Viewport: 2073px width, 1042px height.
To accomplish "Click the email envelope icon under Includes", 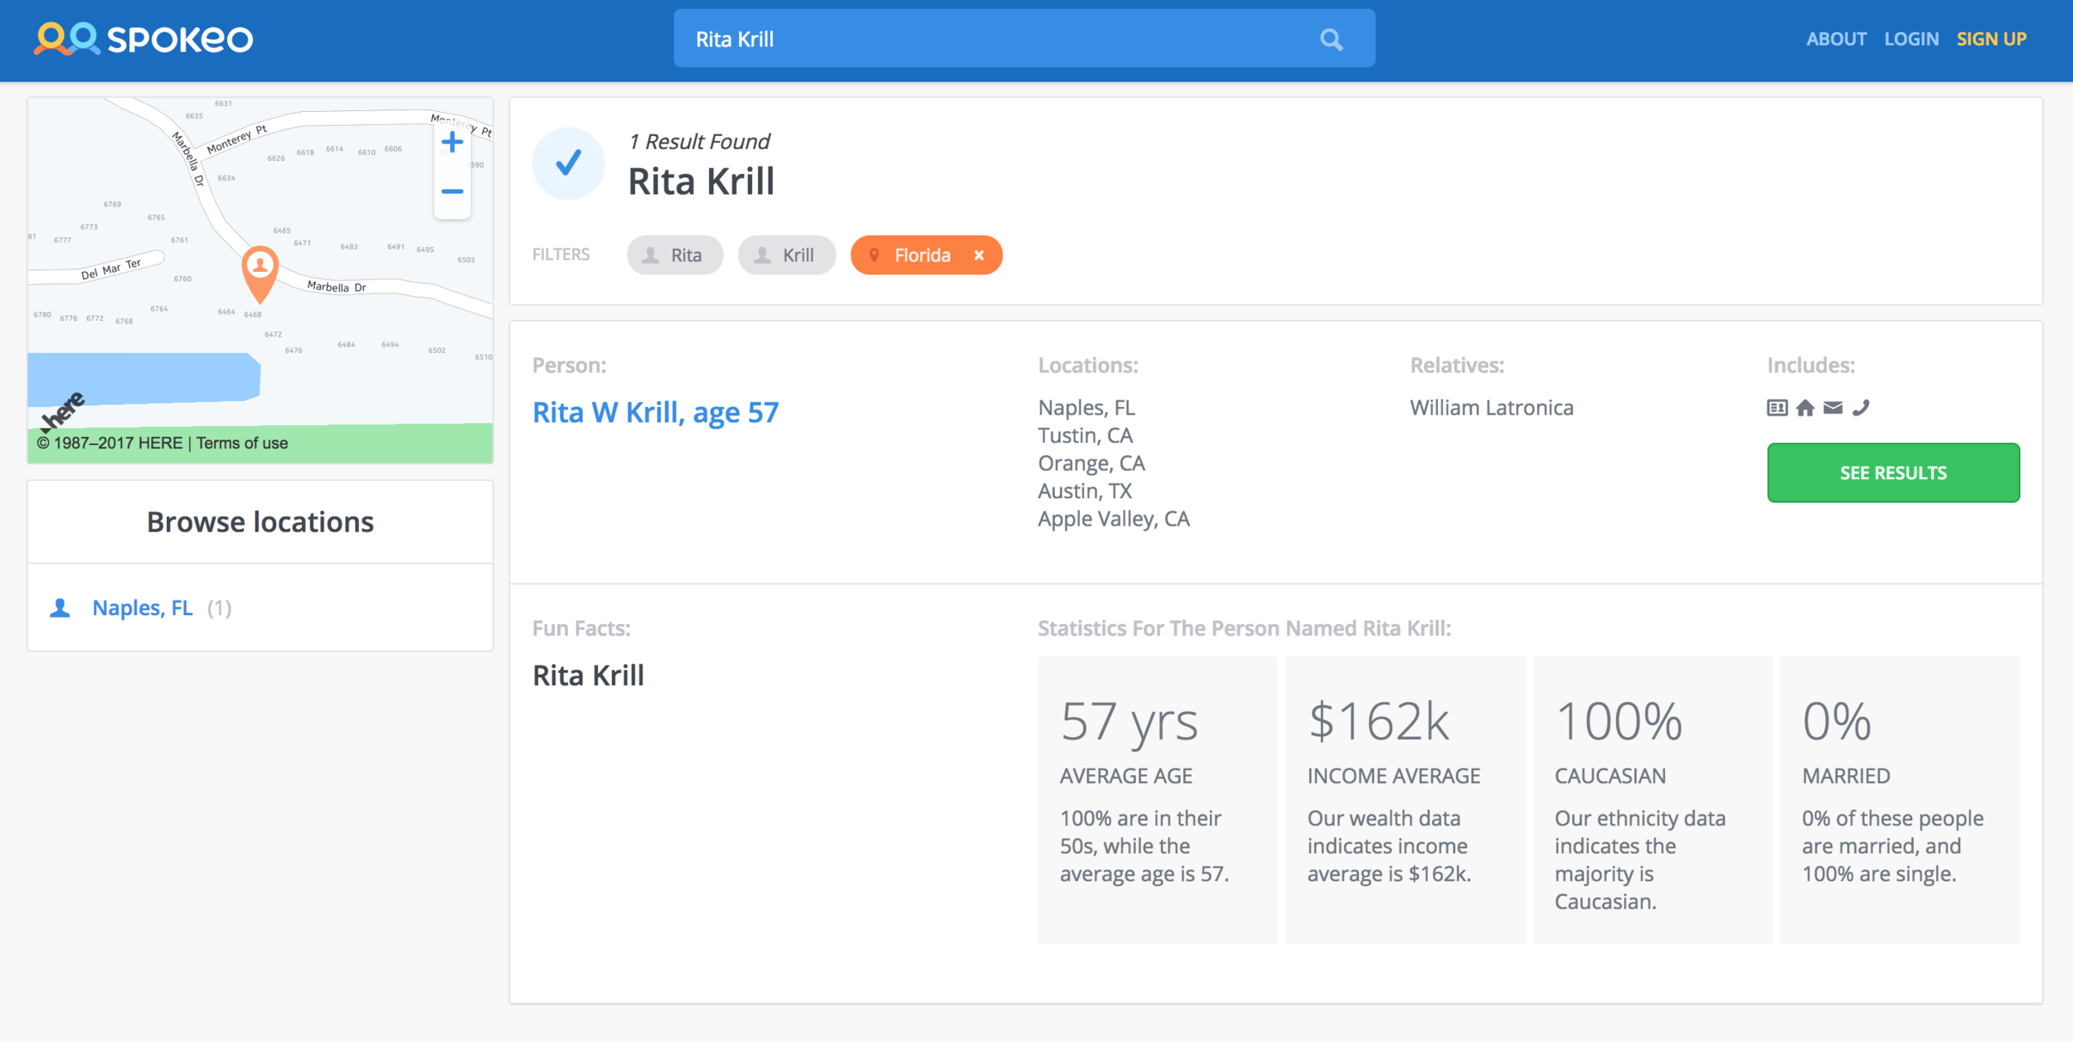I will tap(1833, 408).
